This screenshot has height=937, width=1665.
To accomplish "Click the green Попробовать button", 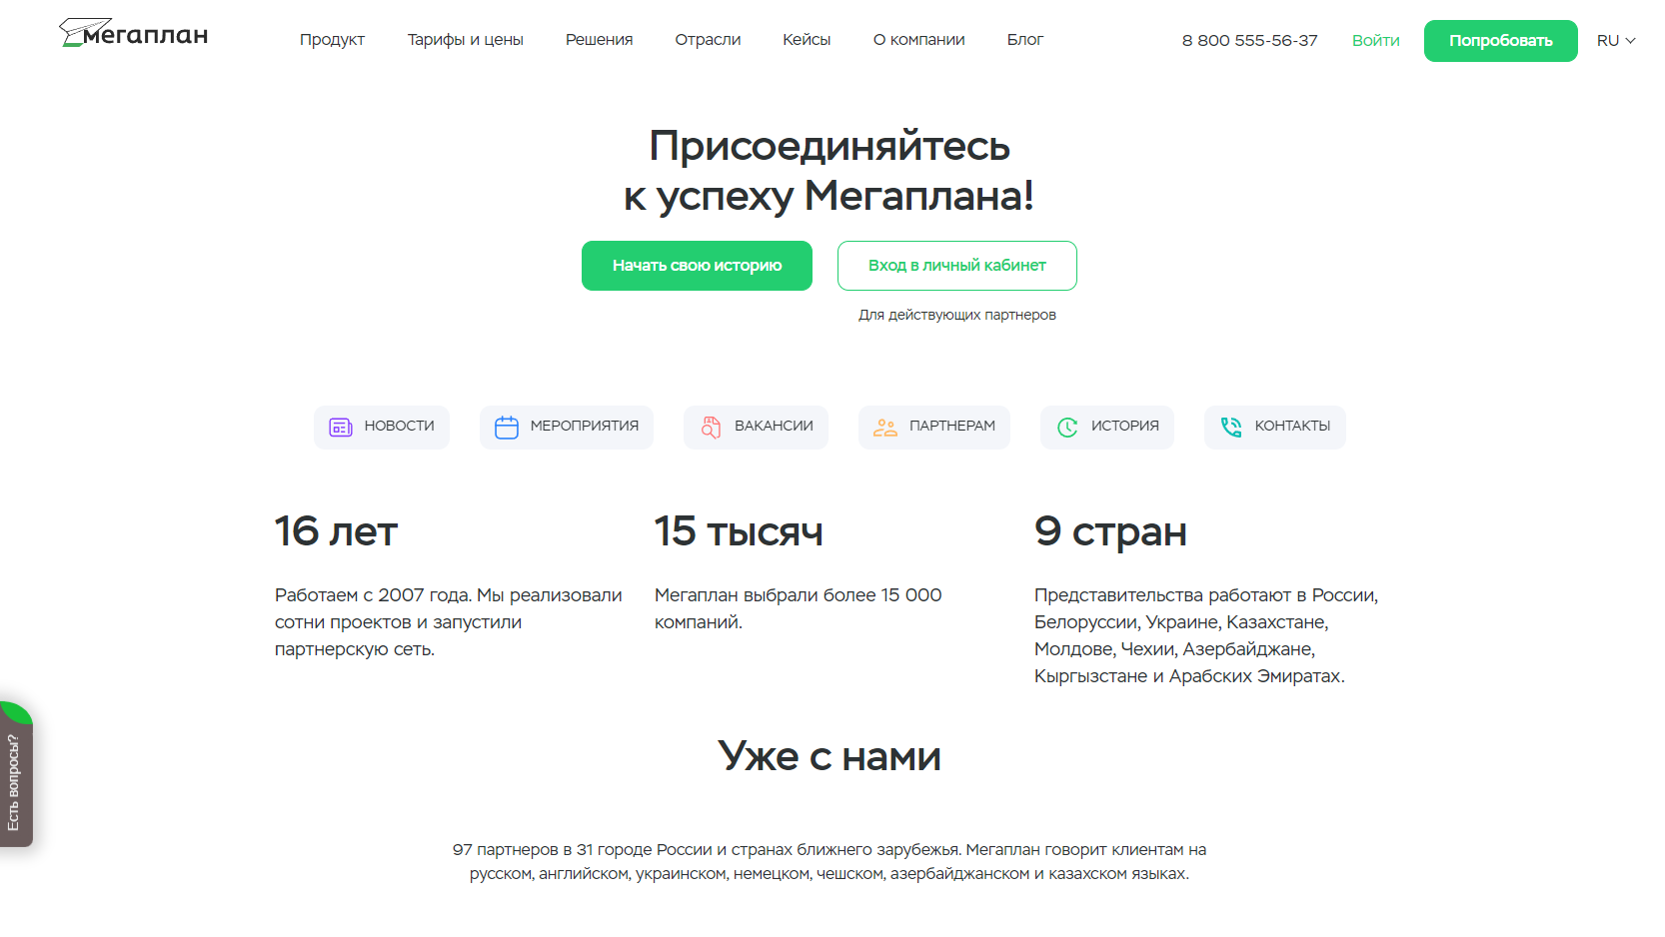I will [1500, 41].
